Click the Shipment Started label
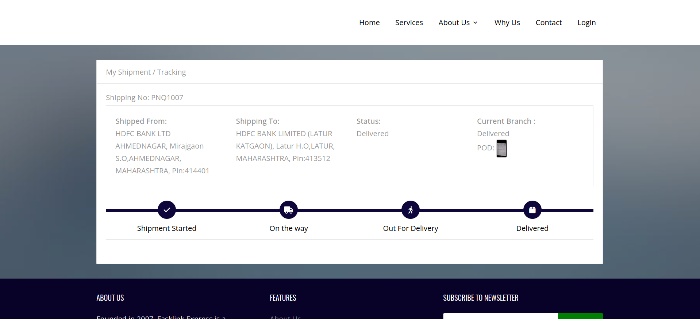700x319 pixels. [167, 228]
